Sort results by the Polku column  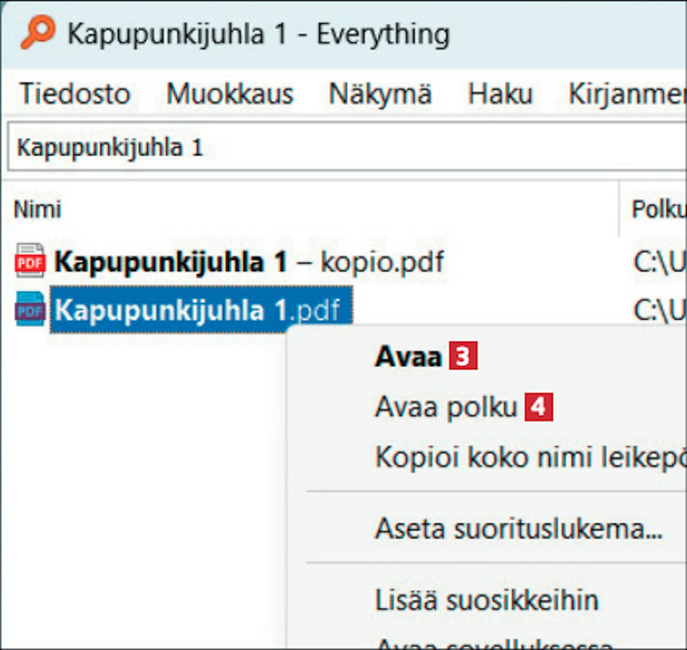pos(658,209)
